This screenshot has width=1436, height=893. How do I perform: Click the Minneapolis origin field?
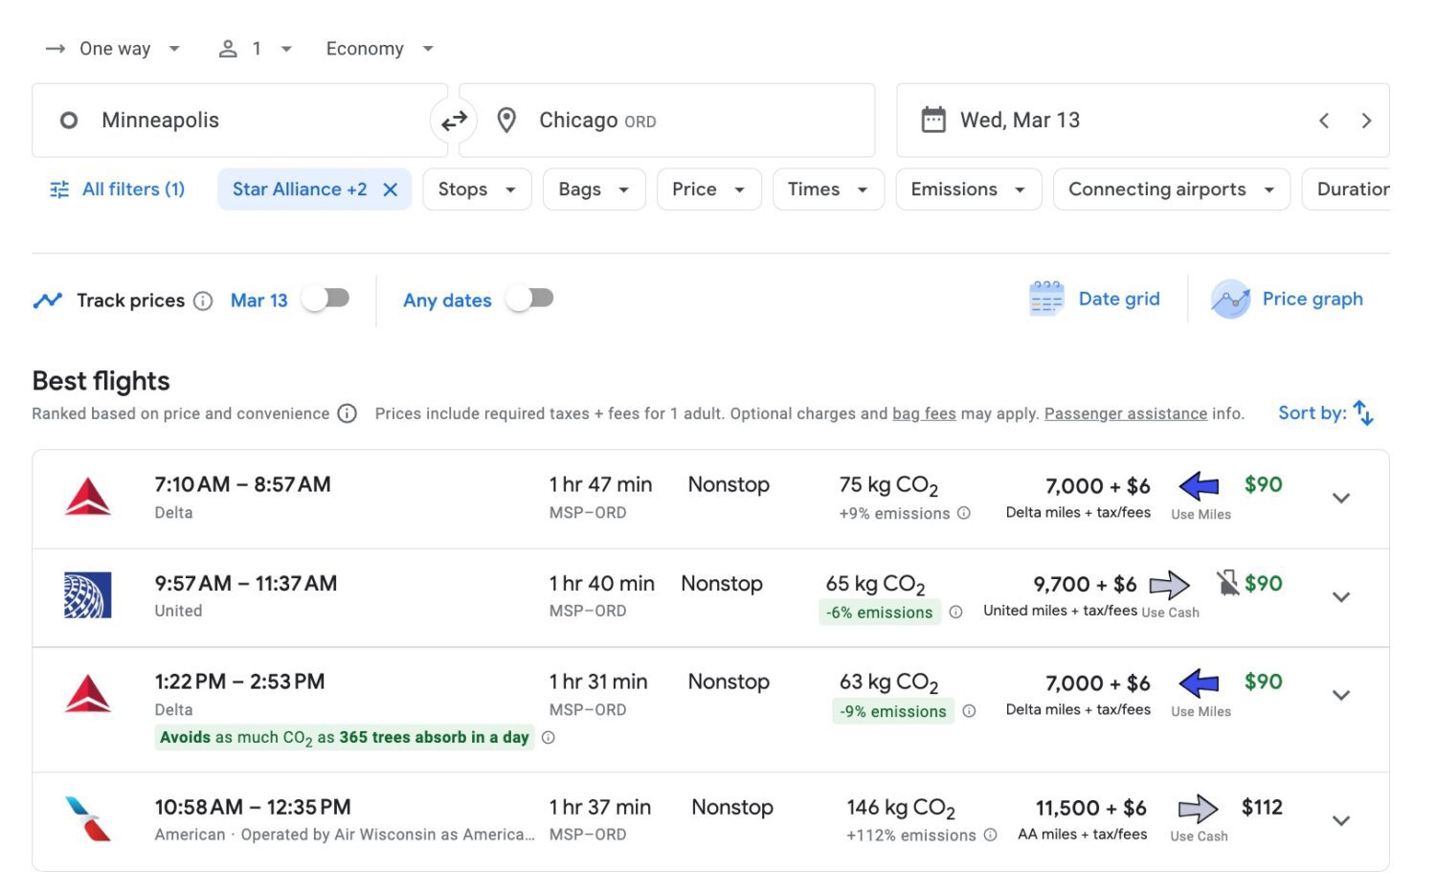[x=239, y=121]
